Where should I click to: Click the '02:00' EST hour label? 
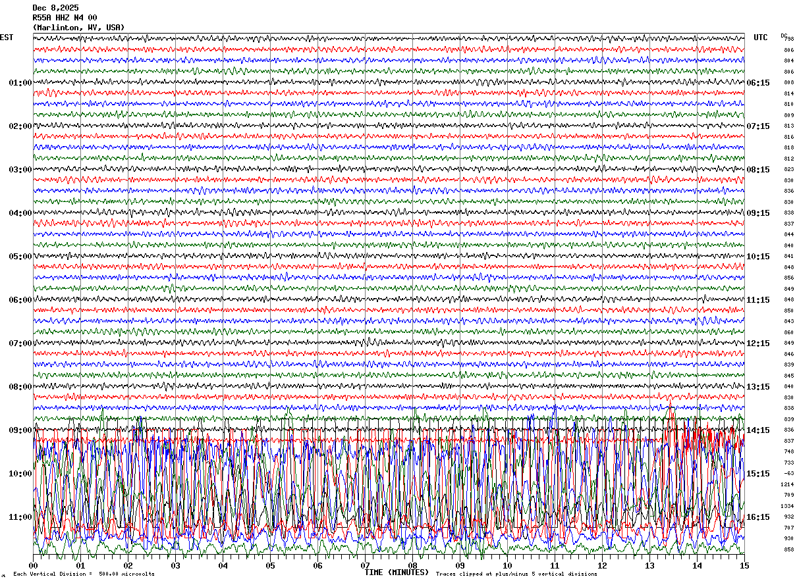coord(20,126)
